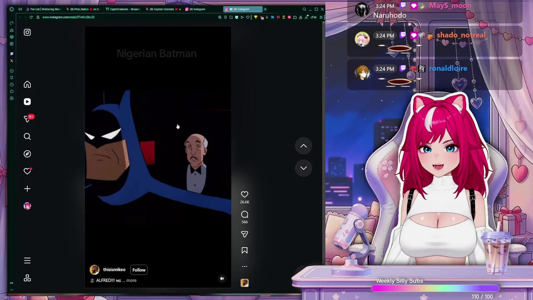Open Messages icon with 9+ badge
This screenshot has height=300, width=533.
[27, 119]
